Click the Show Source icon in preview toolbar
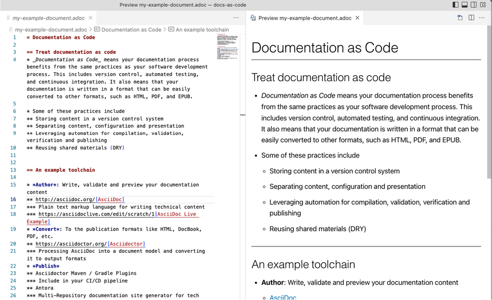Image resolution: width=492 pixels, height=300 pixels. [460, 18]
